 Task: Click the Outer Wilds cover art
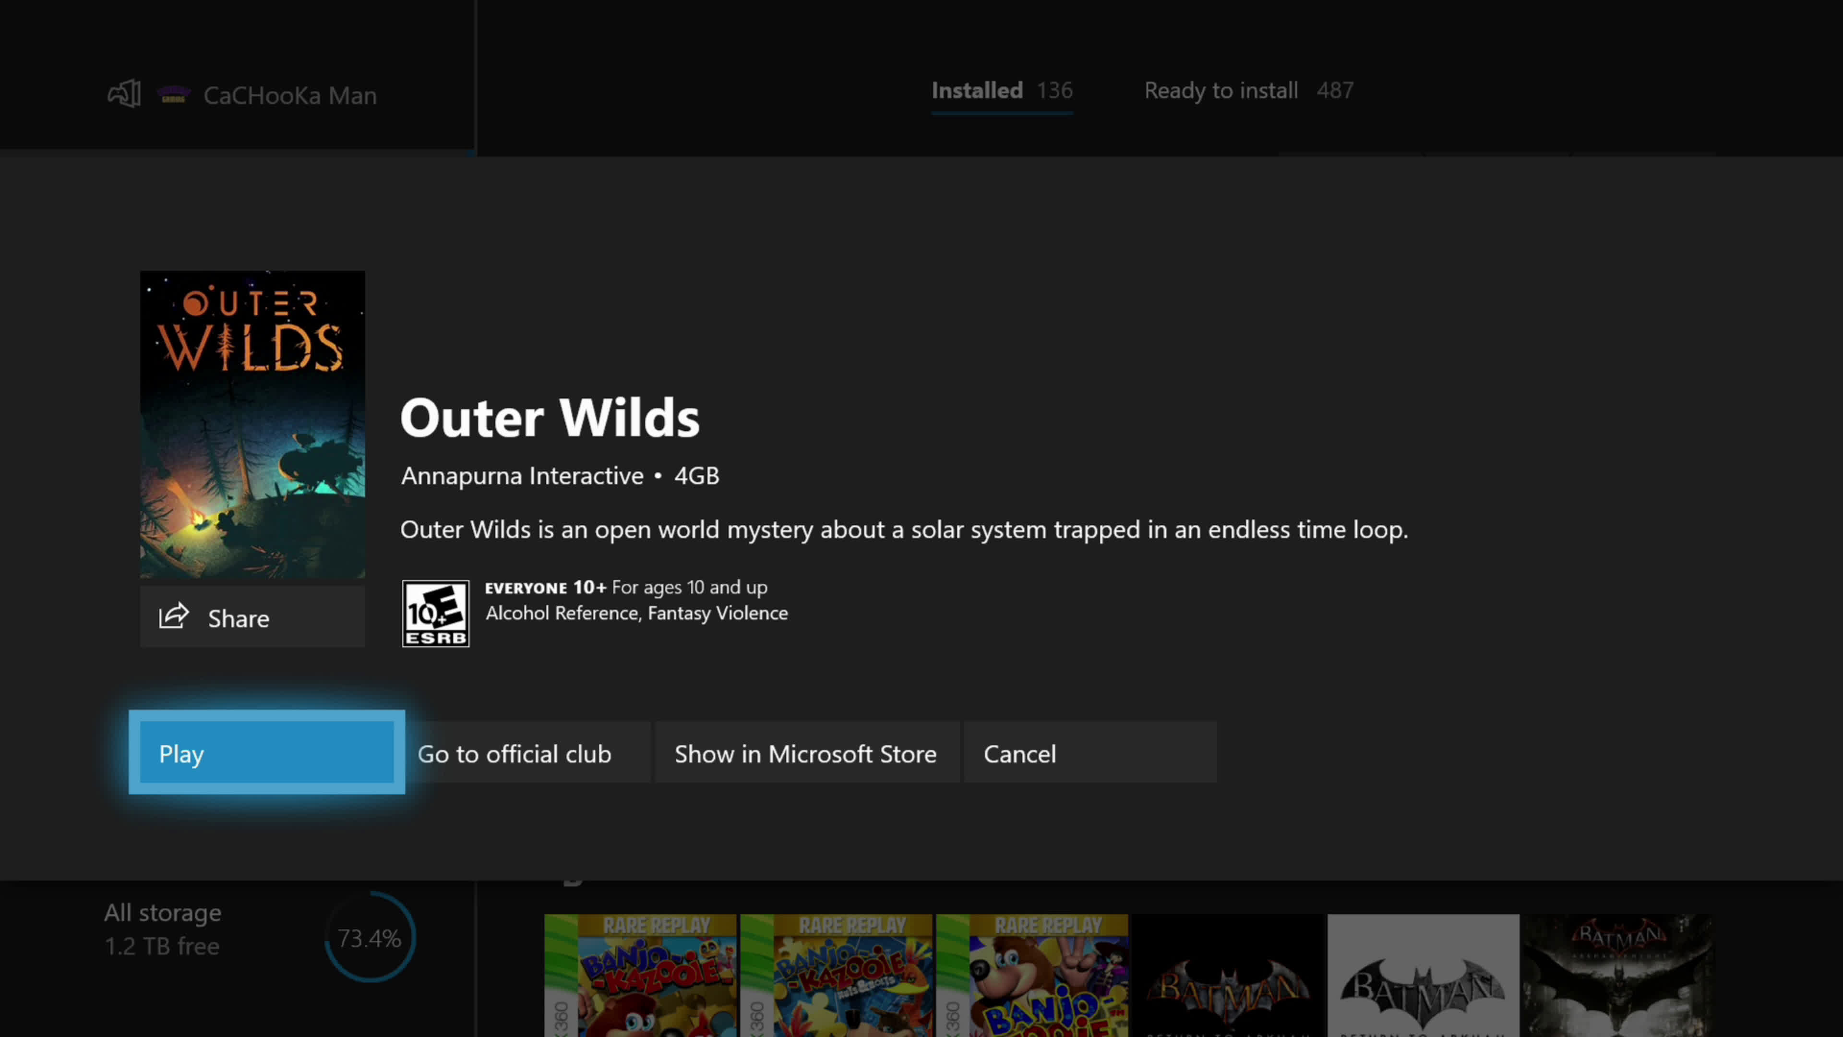(x=252, y=424)
